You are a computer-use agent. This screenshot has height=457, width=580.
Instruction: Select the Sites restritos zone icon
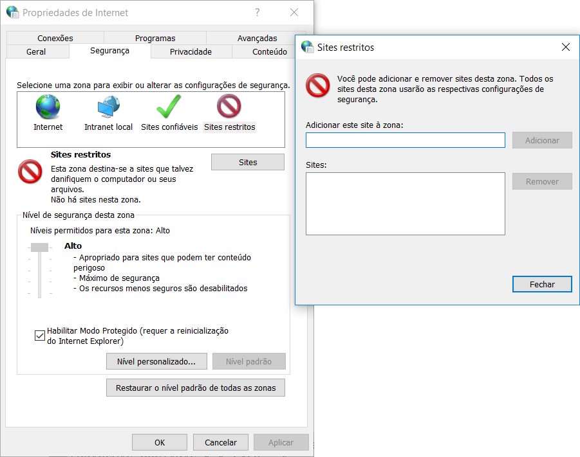tap(229, 107)
